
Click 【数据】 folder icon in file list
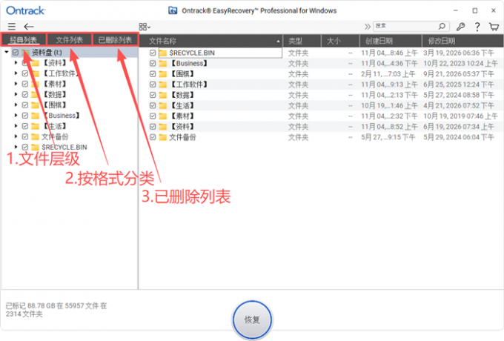click(163, 95)
